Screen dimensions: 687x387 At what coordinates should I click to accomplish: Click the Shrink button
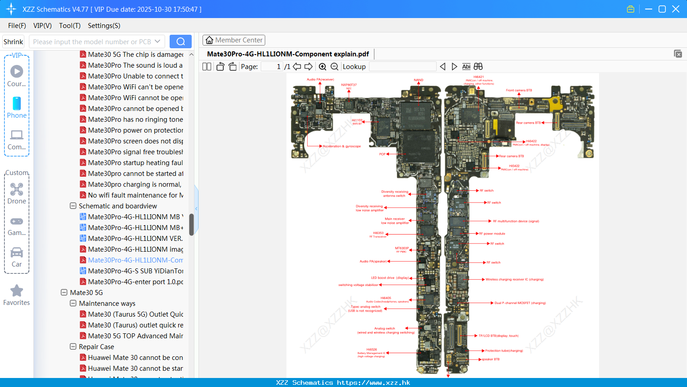click(13, 41)
